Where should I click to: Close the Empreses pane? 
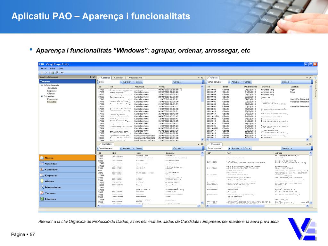(x=310, y=144)
